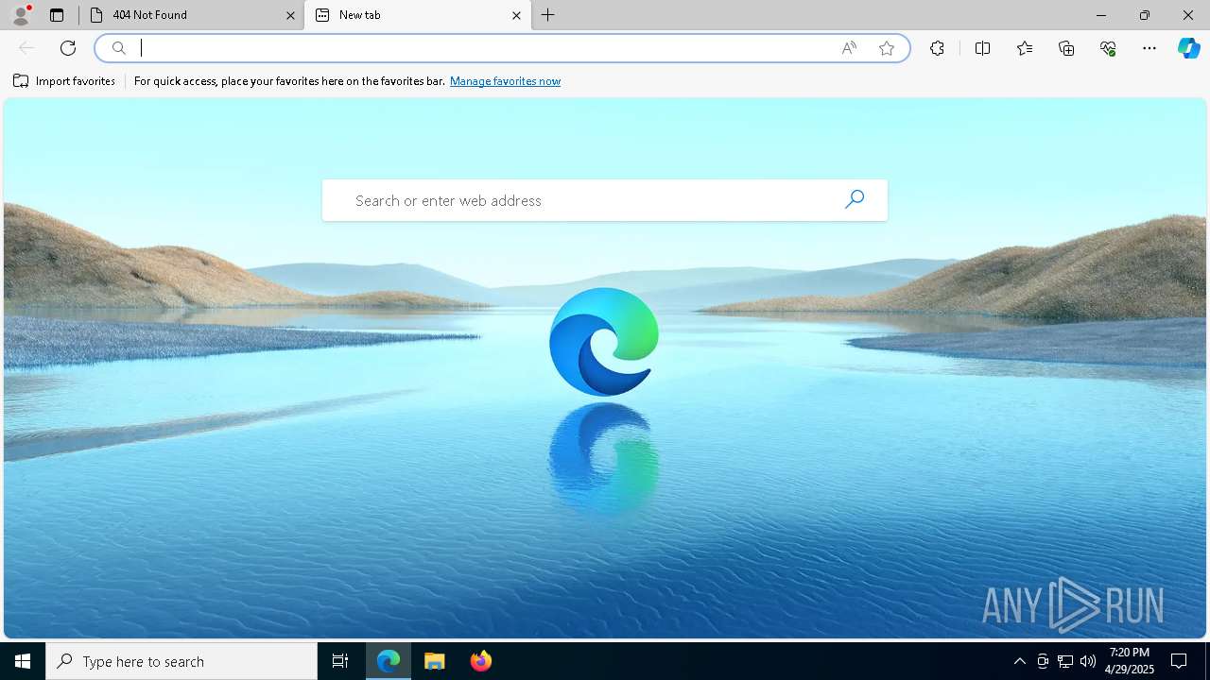Toggle Read aloud in address bar
The height and width of the screenshot is (680, 1210).
[849, 48]
